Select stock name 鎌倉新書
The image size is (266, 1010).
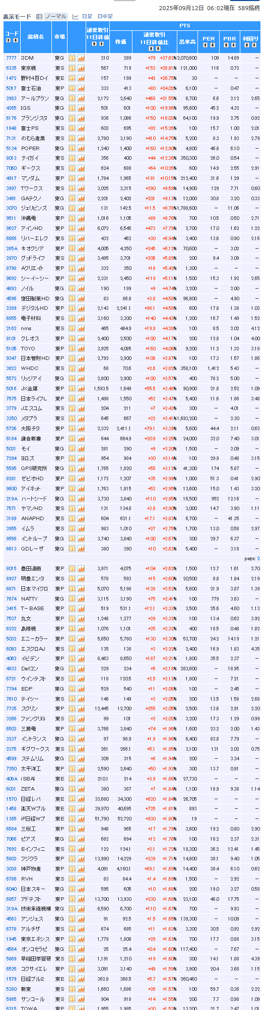pos(31,438)
